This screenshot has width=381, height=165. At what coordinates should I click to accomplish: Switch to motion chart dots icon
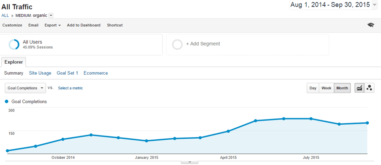point(369,88)
